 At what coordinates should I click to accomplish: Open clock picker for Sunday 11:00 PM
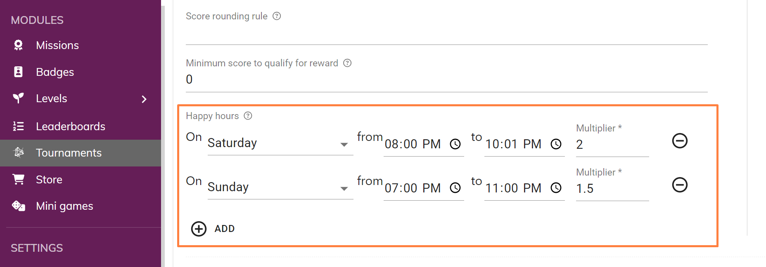556,188
